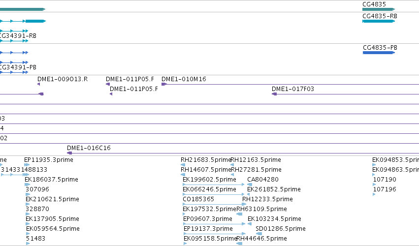Select the EK059564.5prime label
Screen dimensions: 419x246
pos(53,229)
